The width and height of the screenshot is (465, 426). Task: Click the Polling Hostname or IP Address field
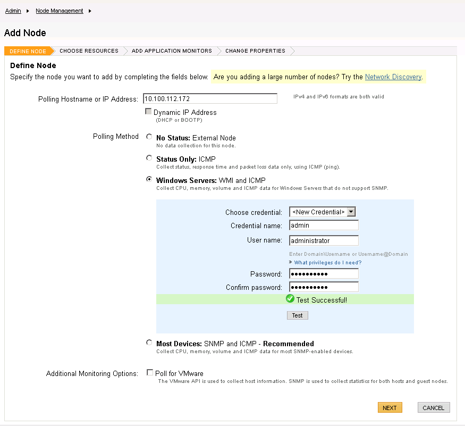click(209, 99)
